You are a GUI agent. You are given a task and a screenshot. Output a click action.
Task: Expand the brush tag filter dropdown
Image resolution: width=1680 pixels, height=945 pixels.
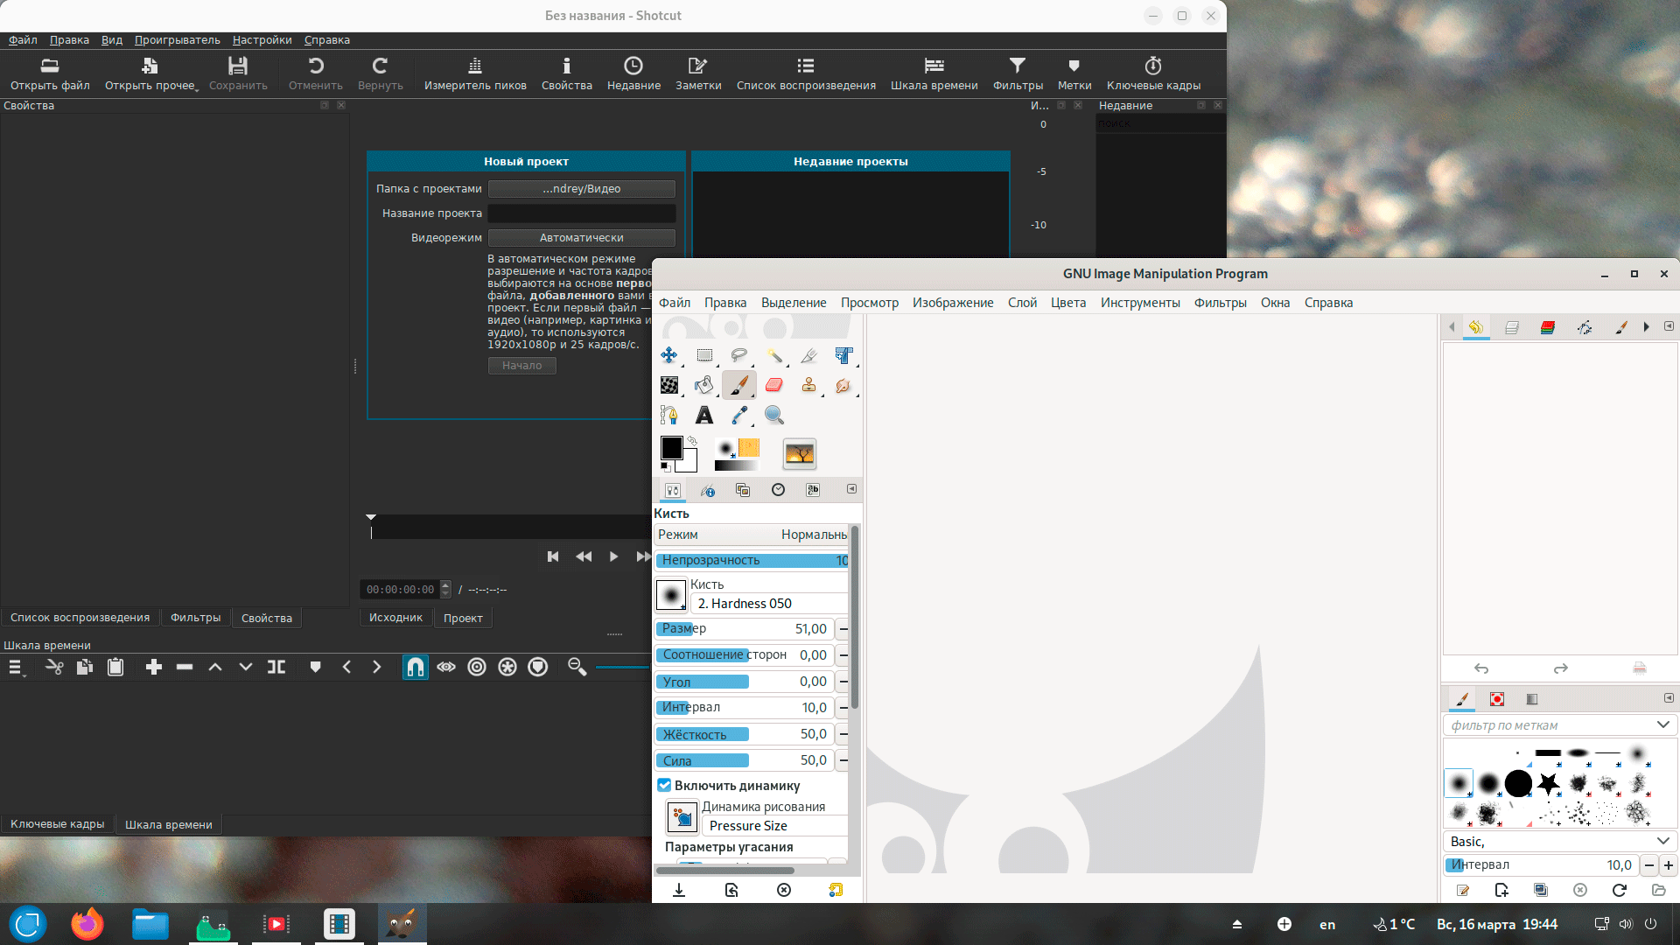click(1662, 725)
